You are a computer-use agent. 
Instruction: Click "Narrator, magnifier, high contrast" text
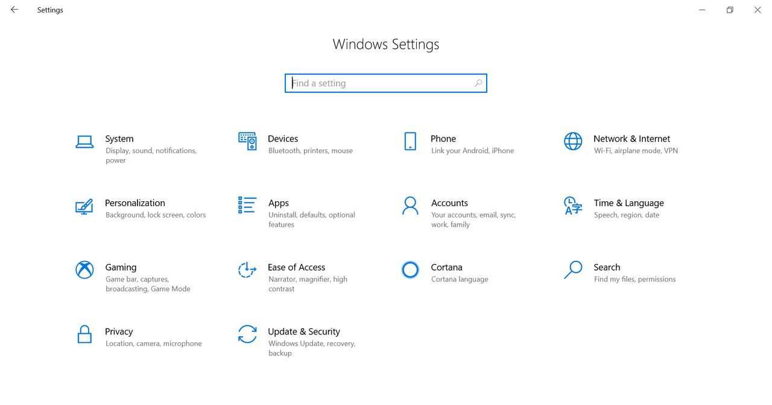click(x=308, y=284)
